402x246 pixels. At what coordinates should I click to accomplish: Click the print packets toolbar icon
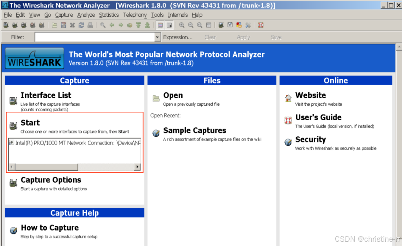90,25
